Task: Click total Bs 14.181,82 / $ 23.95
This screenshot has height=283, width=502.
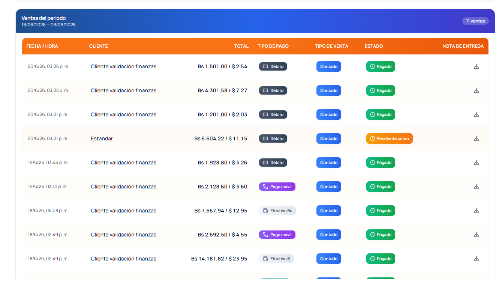Action: [219, 259]
